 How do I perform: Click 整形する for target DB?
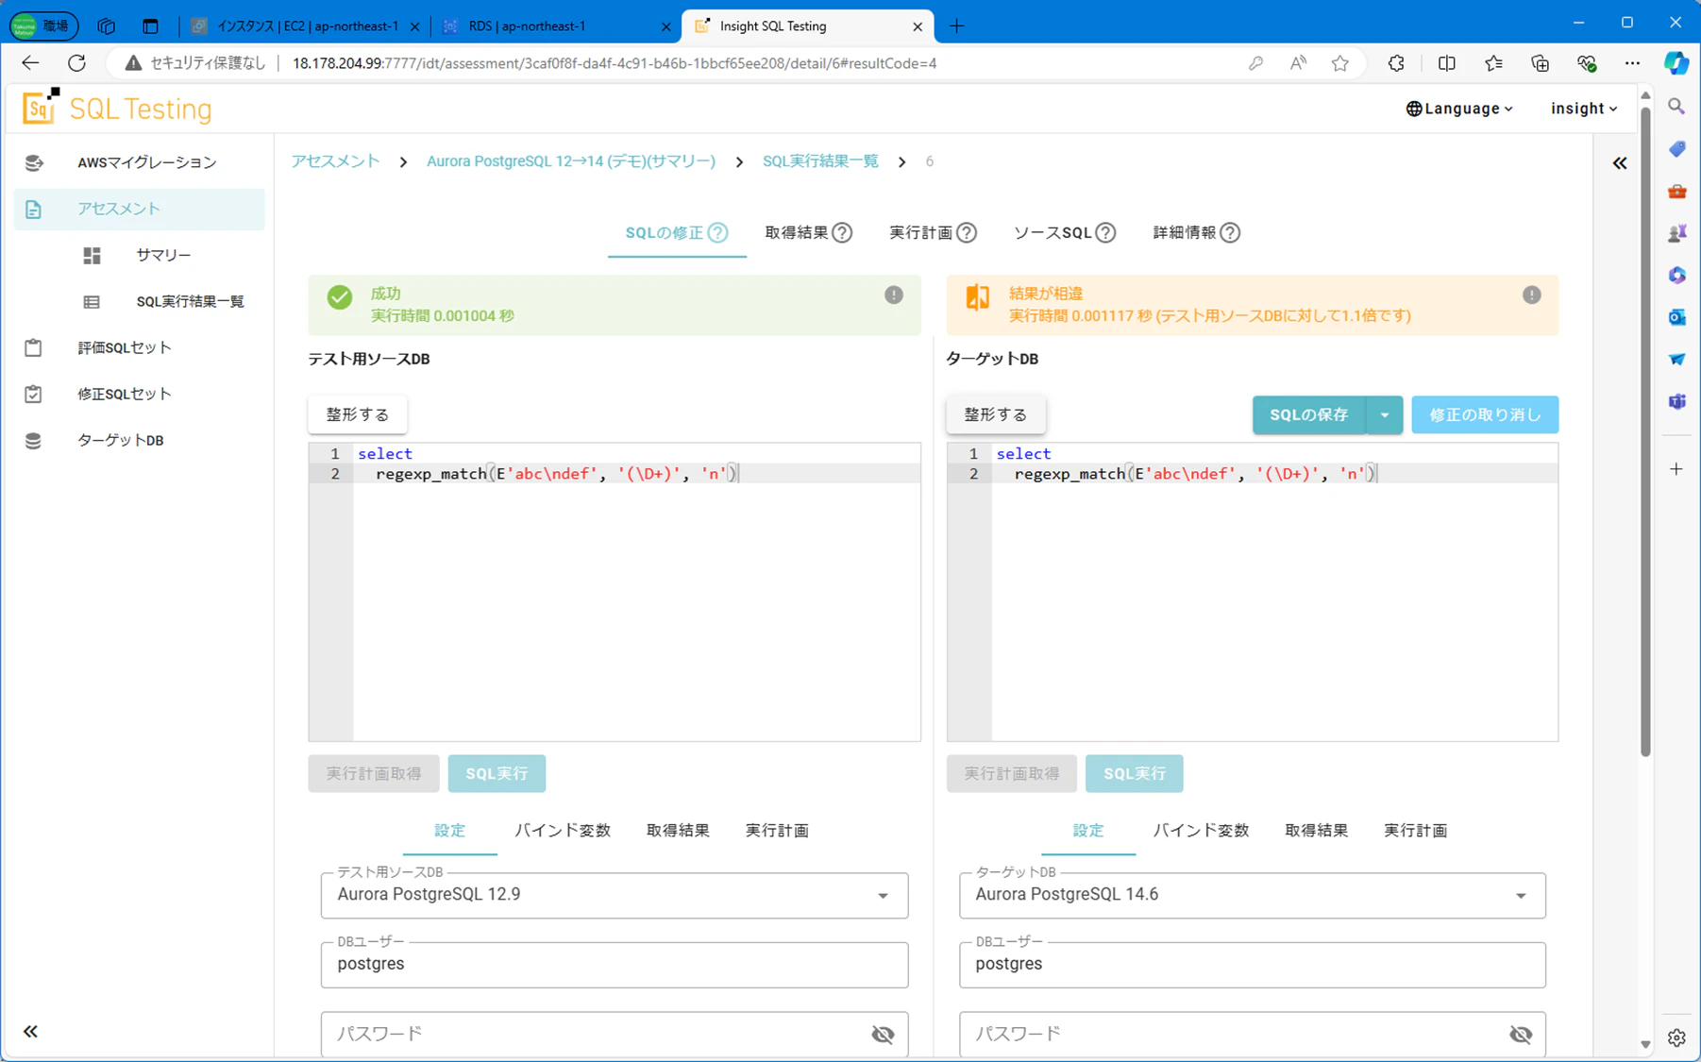pos(996,414)
